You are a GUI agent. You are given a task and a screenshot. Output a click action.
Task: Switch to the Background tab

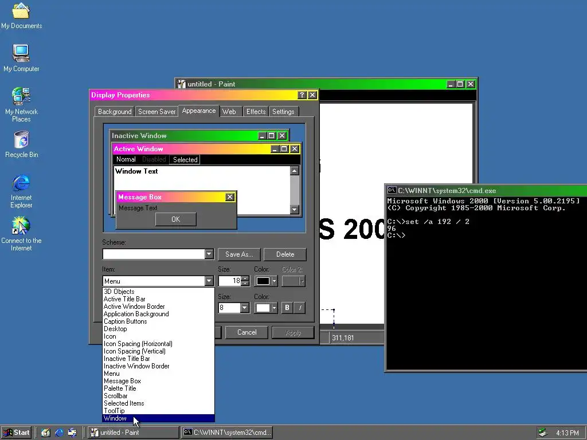(115, 112)
